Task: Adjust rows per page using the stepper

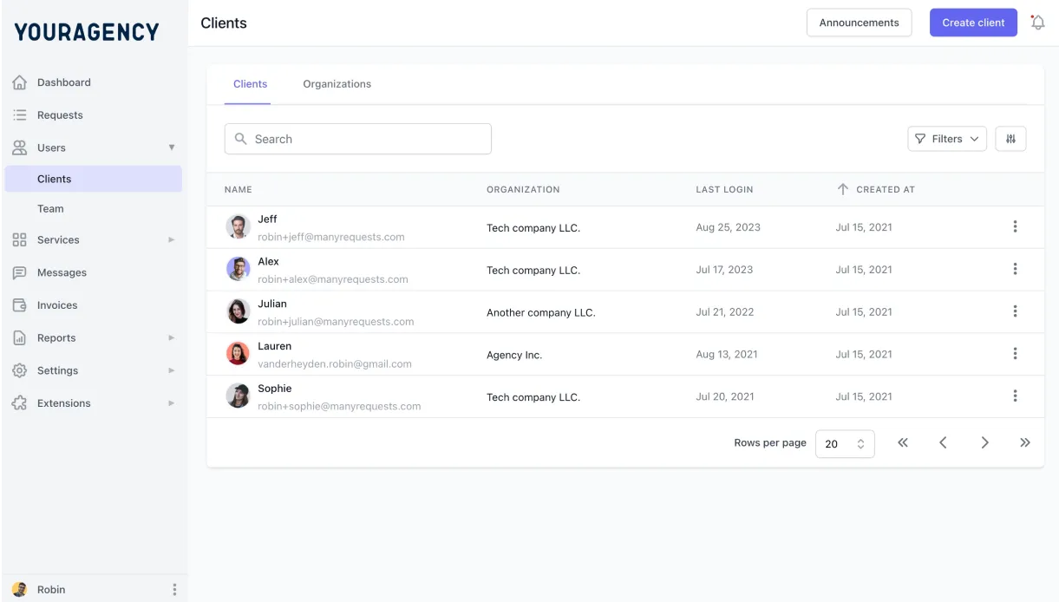Action: (860, 442)
